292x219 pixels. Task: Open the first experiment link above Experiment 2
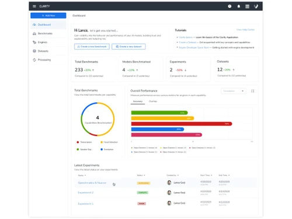coord(92,183)
